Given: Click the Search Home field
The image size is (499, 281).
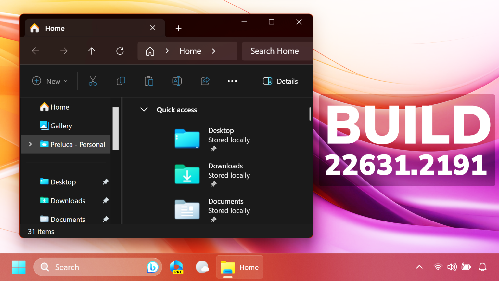Looking at the screenshot, I should [277, 51].
